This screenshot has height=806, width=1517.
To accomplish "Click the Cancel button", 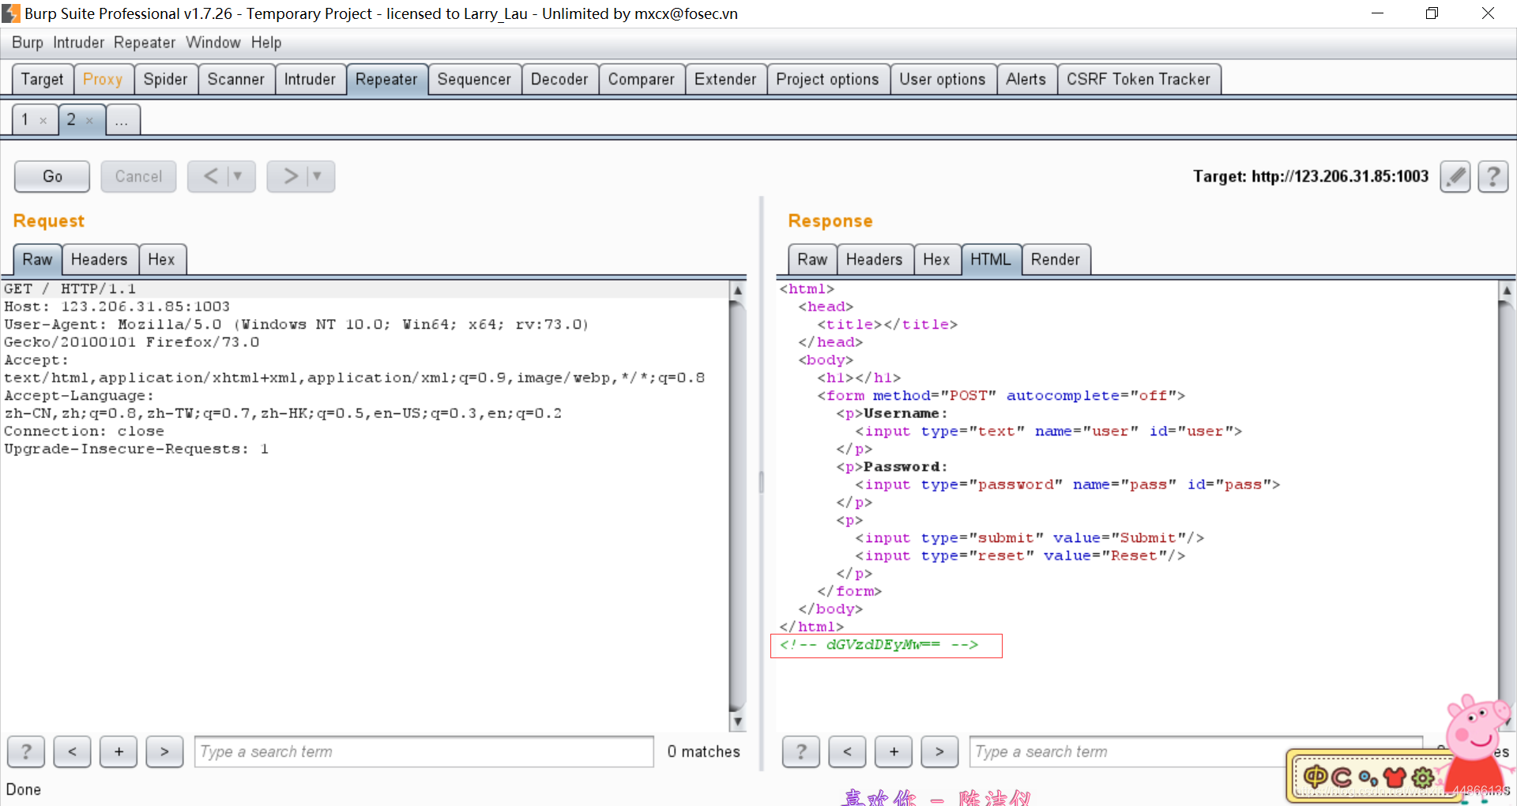I will 138,176.
